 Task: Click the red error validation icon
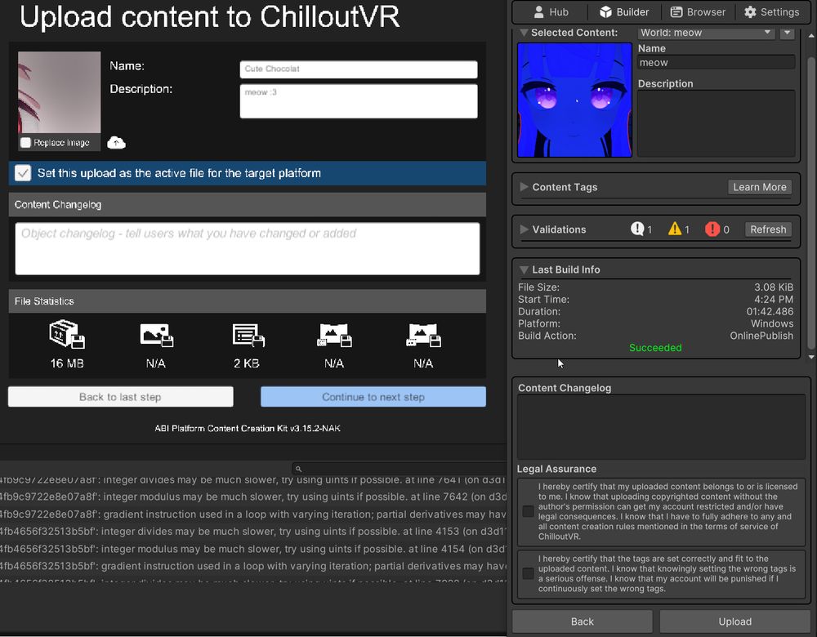(712, 229)
